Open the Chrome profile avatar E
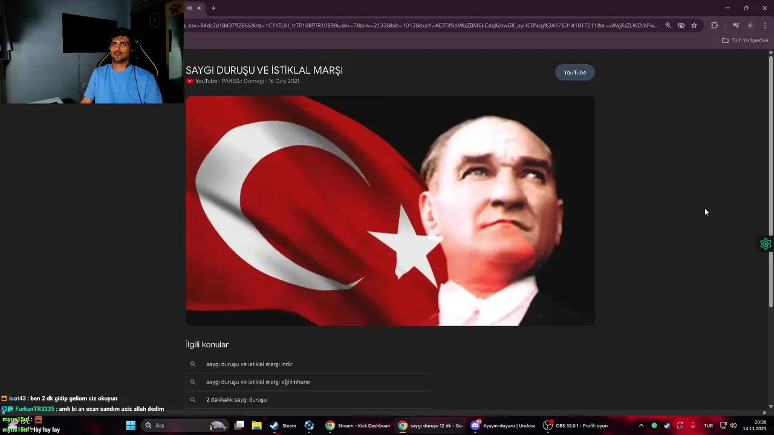774x435 pixels. pyautogui.click(x=750, y=25)
